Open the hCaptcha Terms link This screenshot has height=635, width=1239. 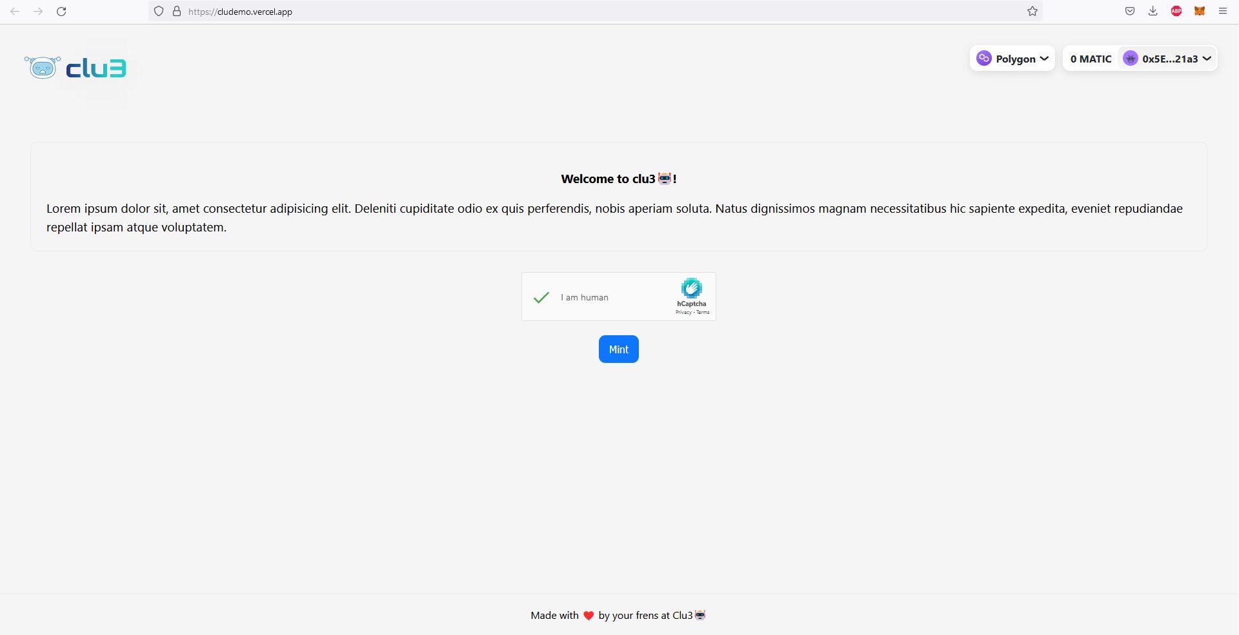coord(703,312)
